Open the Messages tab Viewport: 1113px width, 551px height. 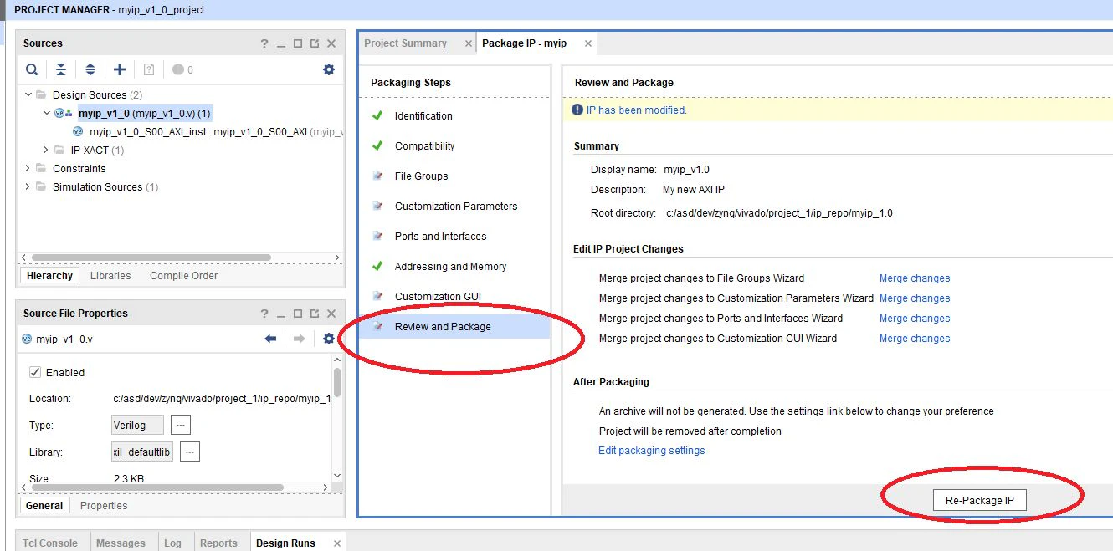pos(121,543)
